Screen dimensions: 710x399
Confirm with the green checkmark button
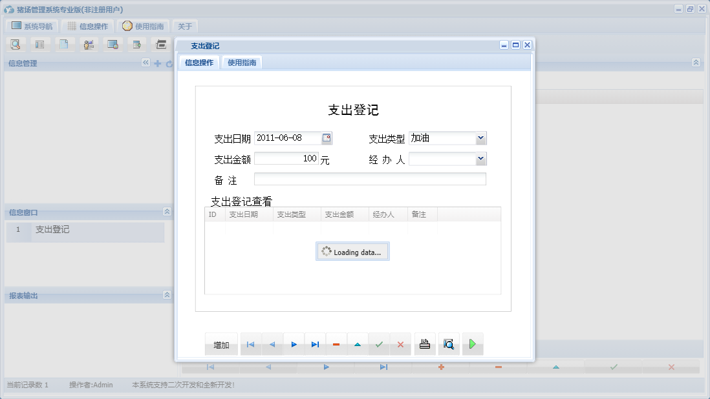[x=379, y=344]
